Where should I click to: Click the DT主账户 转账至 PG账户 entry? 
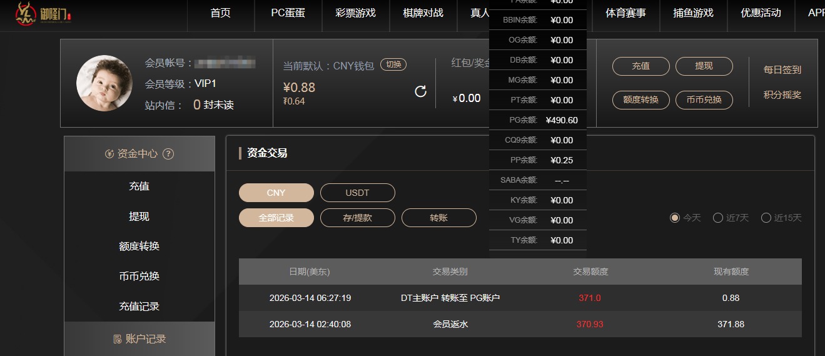pos(450,298)
